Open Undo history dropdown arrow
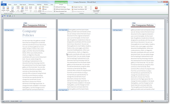This screenshot has height=104, width=170. point(6,16)
